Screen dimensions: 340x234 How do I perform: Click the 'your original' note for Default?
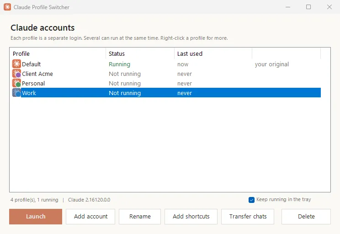click(272, 64)
